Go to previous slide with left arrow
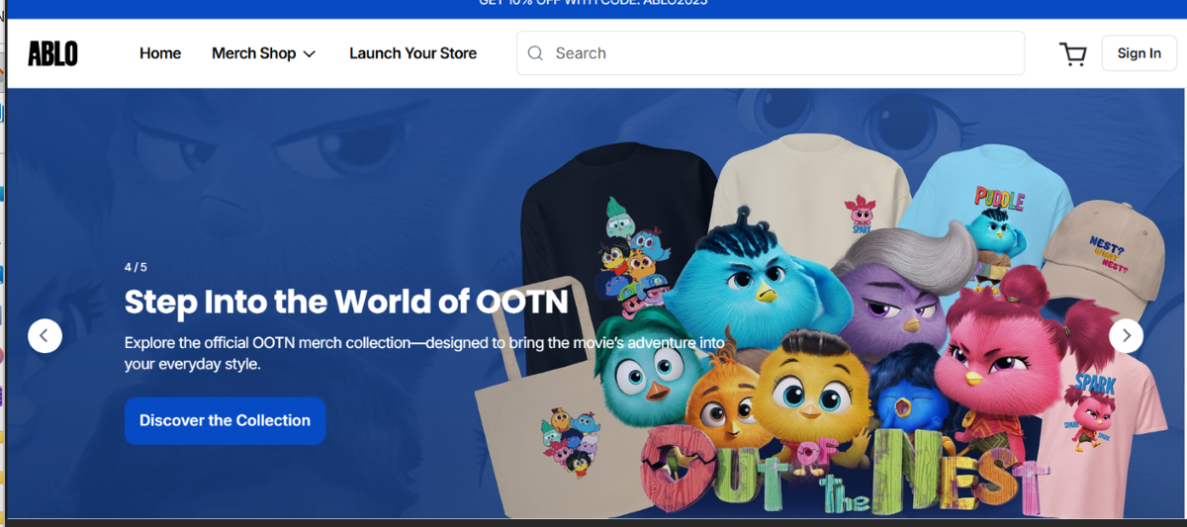Image resolution: width=1187 pixels, height=527 pixels. pos(45,336)
